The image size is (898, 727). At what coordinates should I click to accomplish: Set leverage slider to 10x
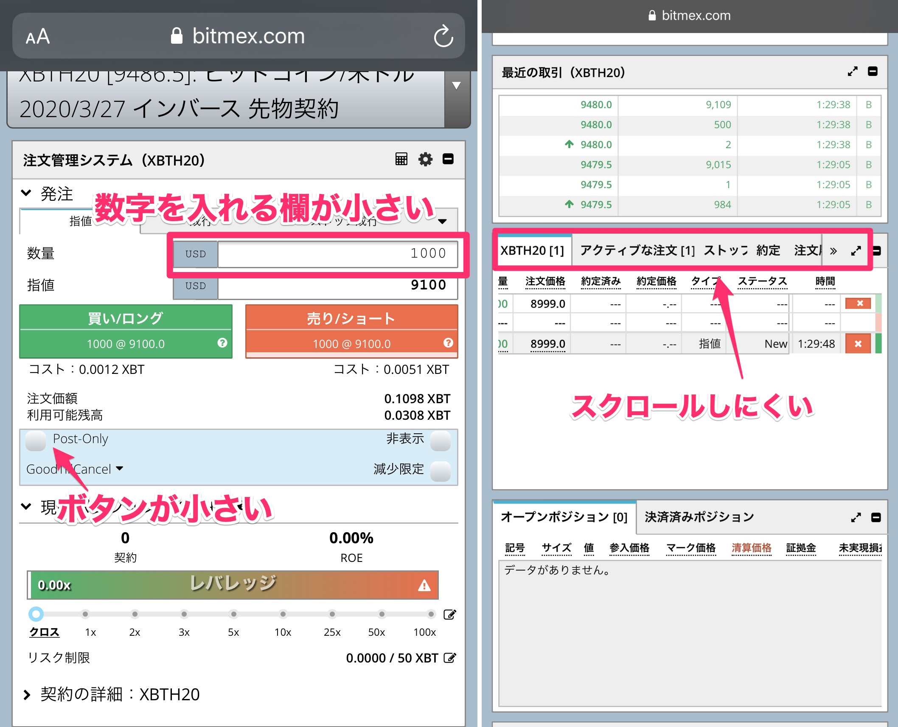(283, 614)
